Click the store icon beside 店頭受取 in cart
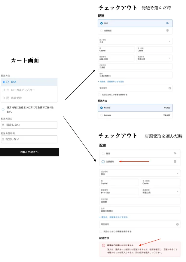 pyautogui.click(x=8, y=98)
